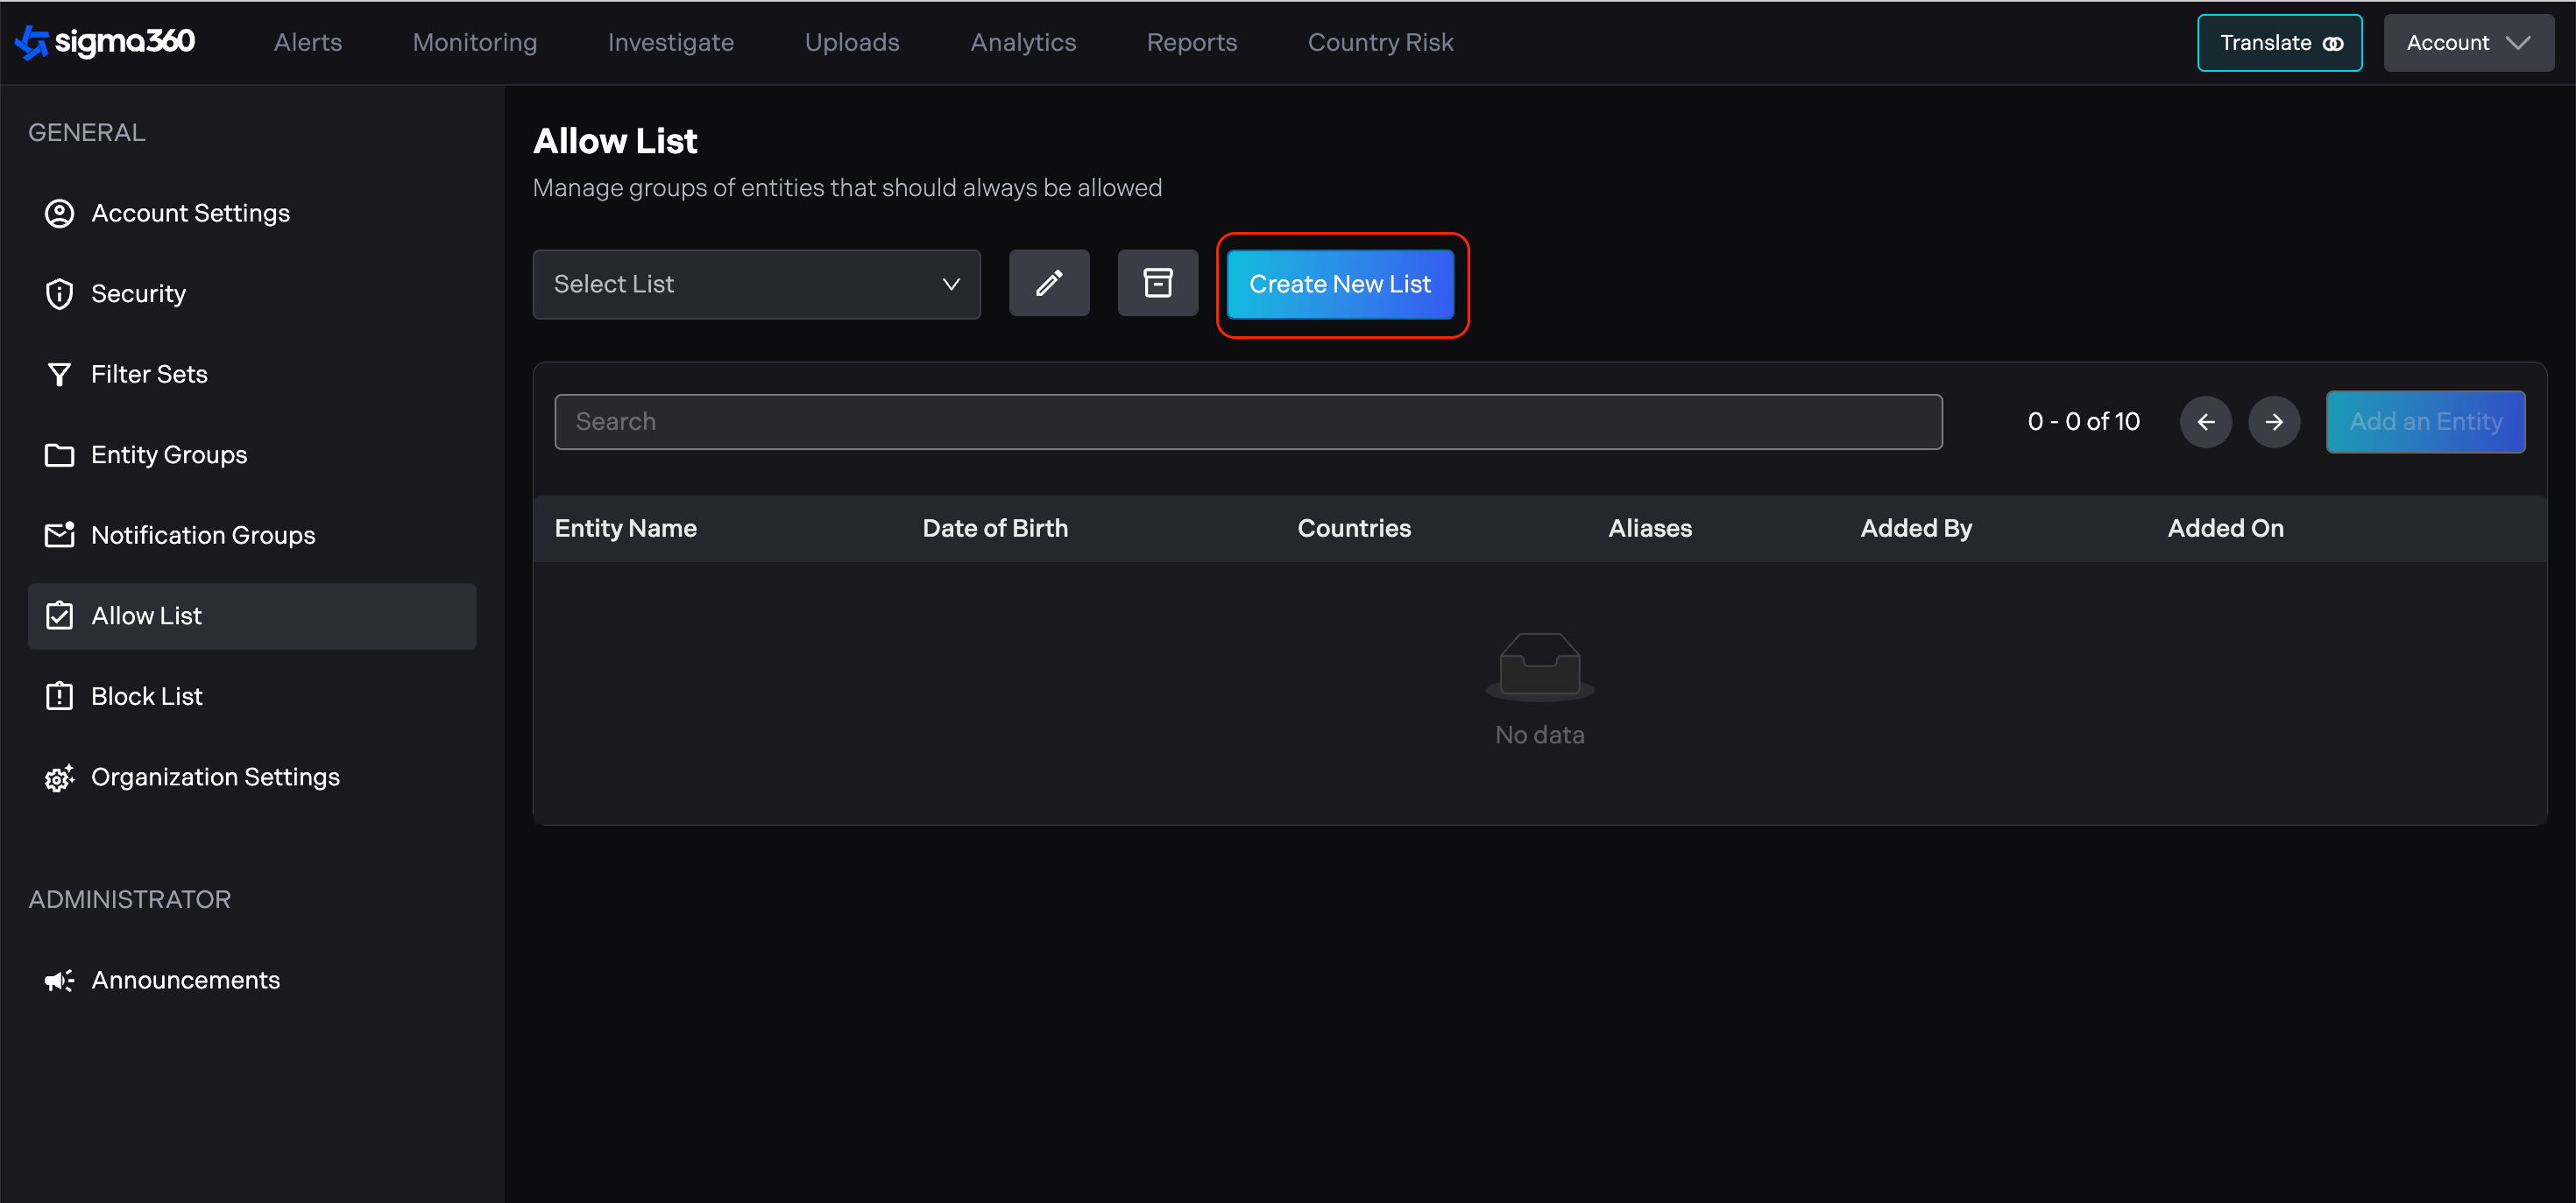Toggle the Translate switch
The image size is (2576, 1203).
click(x=2279, y=43)
